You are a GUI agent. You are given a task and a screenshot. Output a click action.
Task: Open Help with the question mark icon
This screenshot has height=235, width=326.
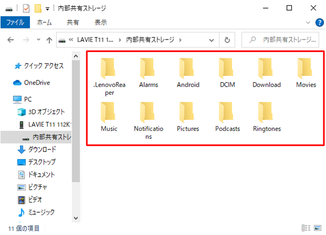(x=319, y=22)
